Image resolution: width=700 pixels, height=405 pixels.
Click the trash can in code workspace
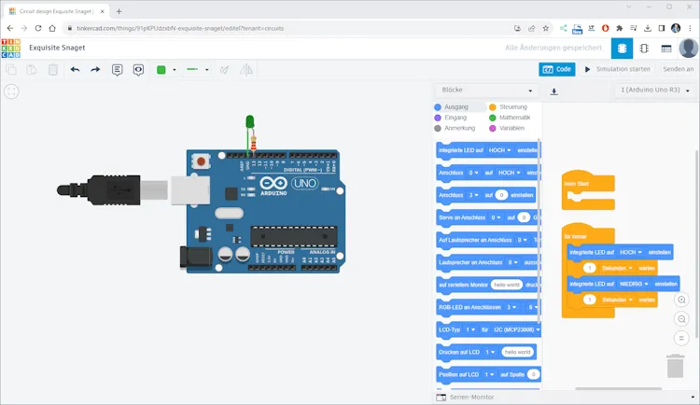(675, 367)
